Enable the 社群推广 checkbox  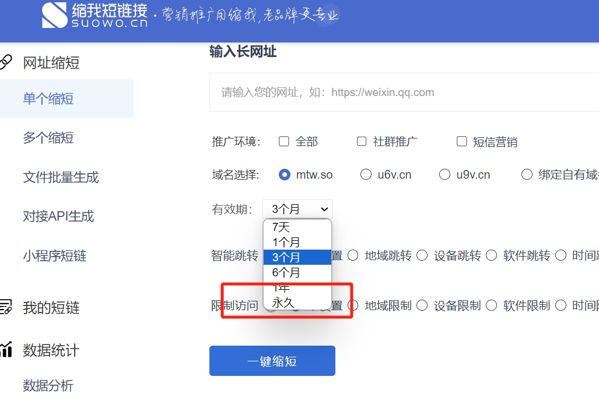362,141
